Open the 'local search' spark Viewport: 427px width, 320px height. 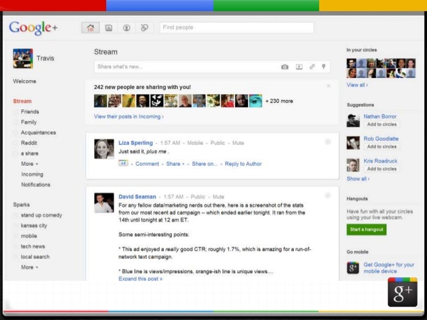(x=35, y=257)
